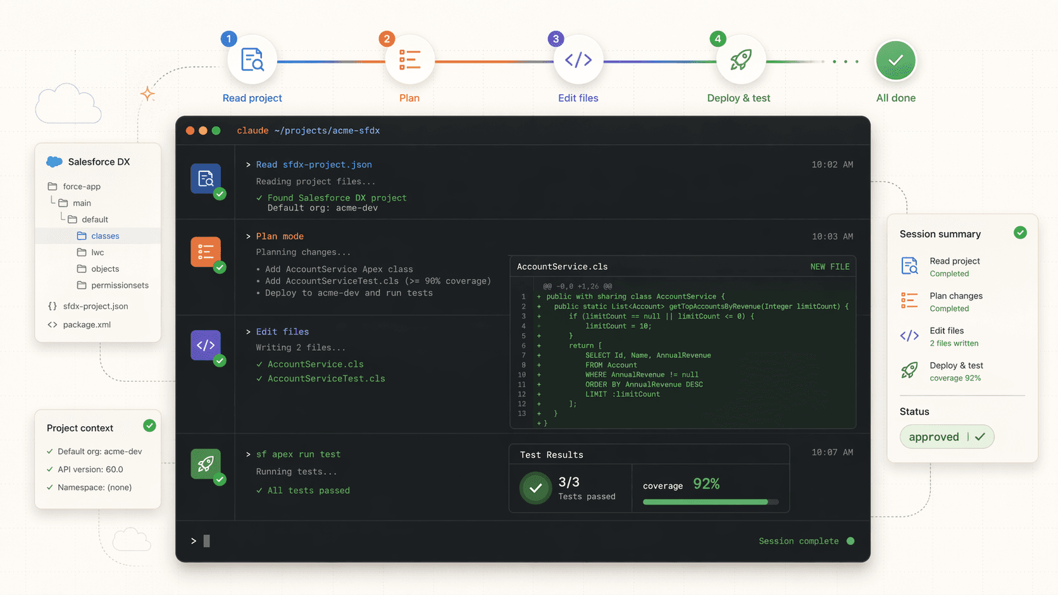This screenshot has width=1058, height=595.
Task: Toggle the Project context green checkmark
Action: (149, 426)
